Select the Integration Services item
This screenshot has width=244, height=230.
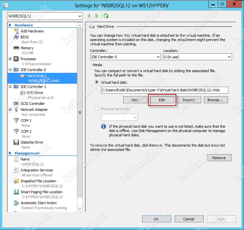click(x=37, y=170)
